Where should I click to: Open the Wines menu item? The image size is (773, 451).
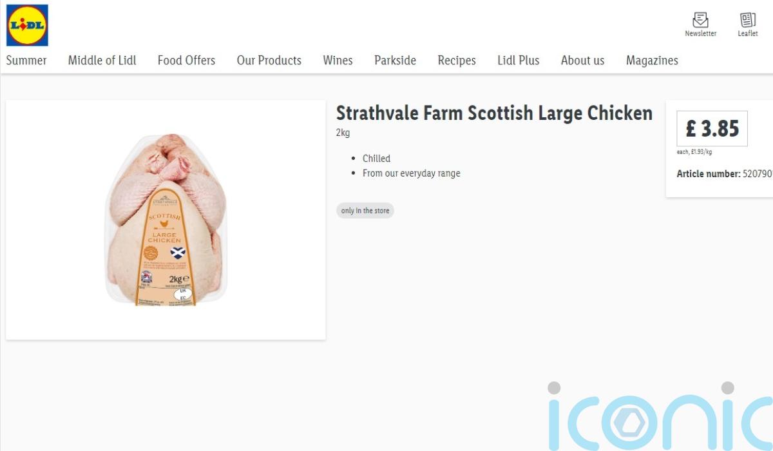(338, 61)
